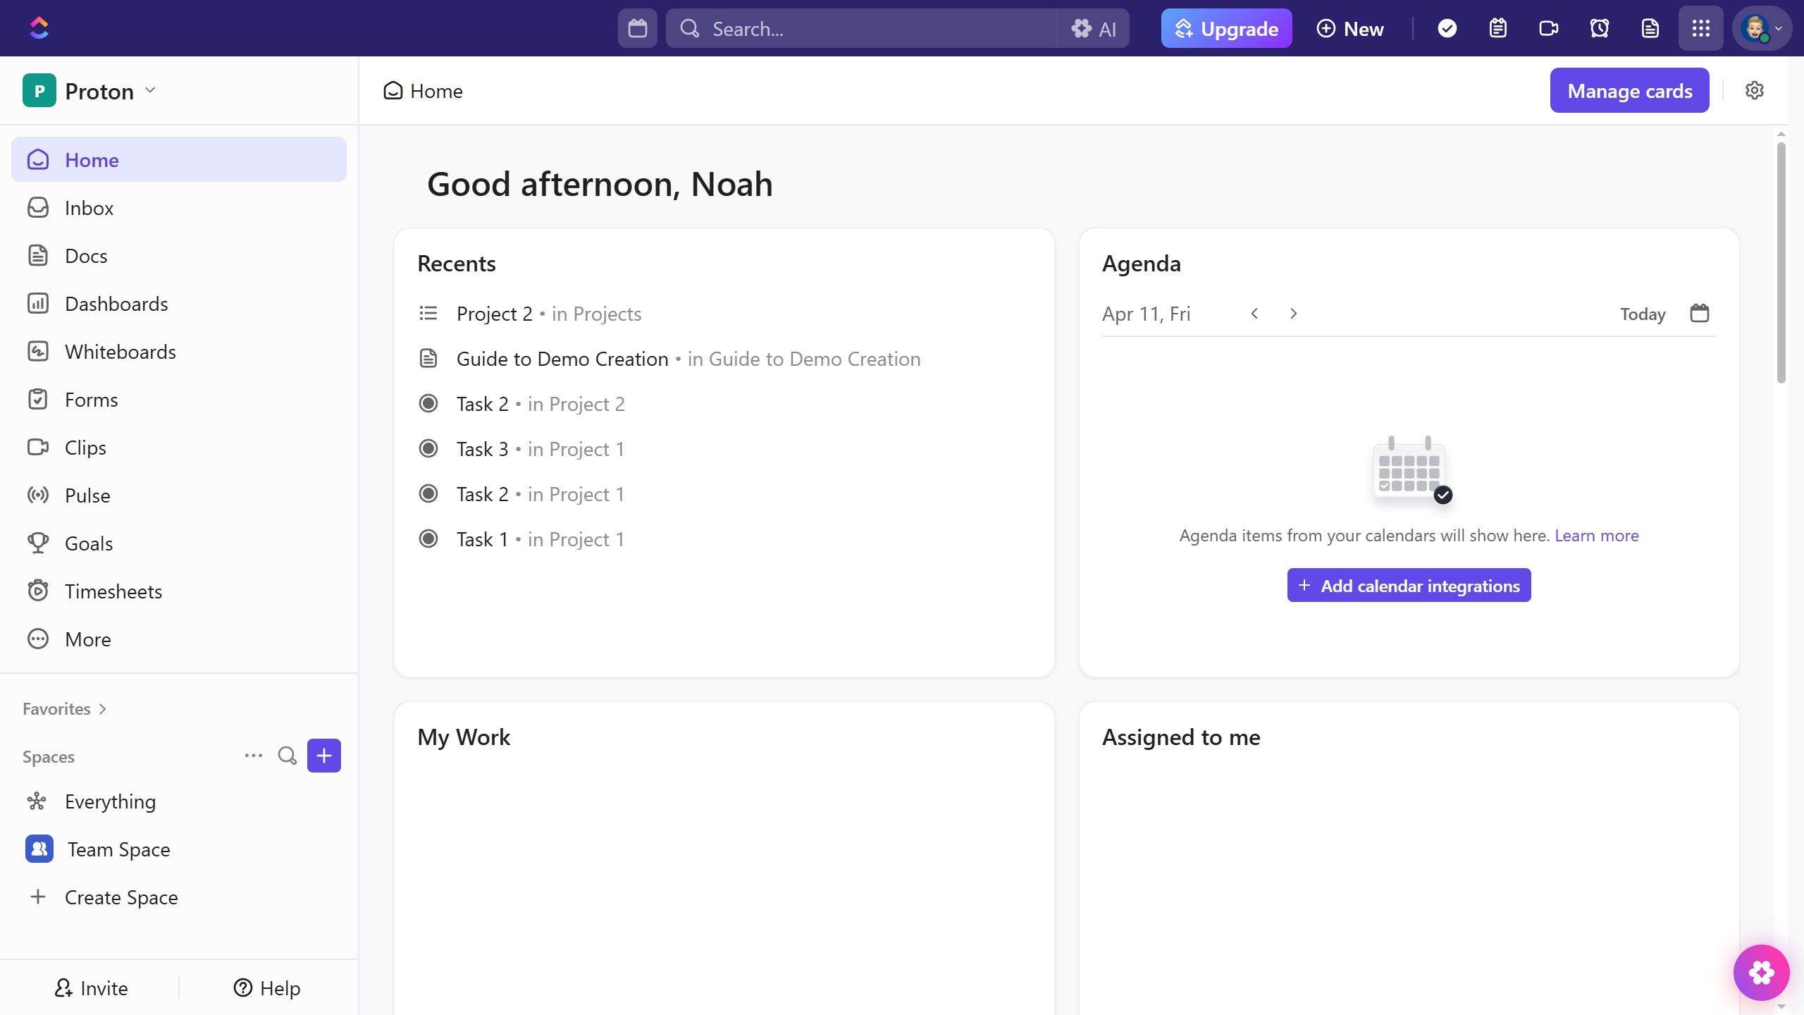Viewport: 1804px width, 1015px height.
Task: Open the Learn more link in Agenda
Action: click(x=1596, y=536)
